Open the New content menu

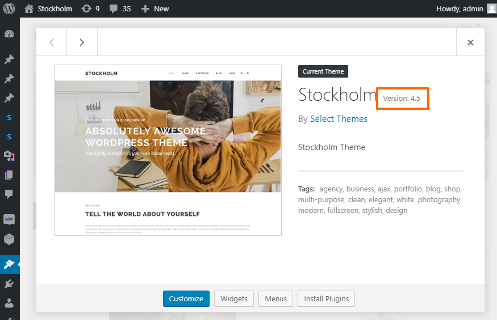click(155, 8)
